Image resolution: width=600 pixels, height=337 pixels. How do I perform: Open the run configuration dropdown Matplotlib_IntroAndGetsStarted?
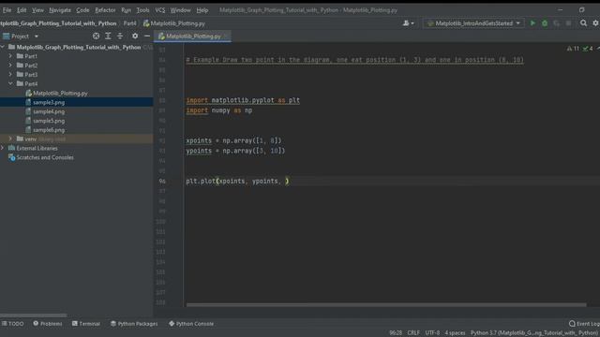473,23
